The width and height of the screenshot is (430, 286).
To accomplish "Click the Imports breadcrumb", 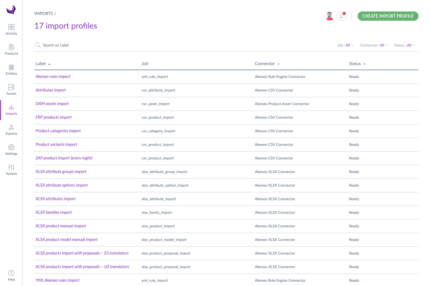I will tap(44, 14).
